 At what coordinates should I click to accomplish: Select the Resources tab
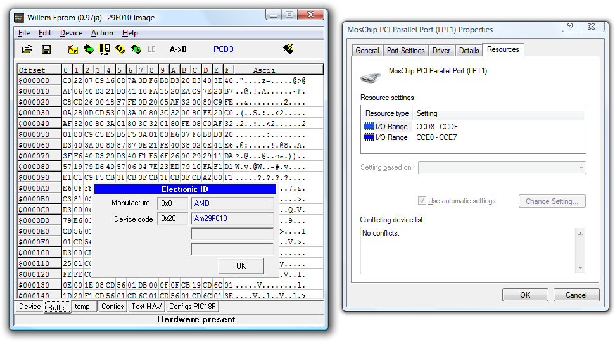tap(503, 49)
